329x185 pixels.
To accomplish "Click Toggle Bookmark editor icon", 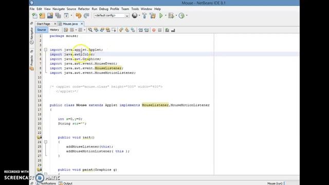I will click(133, 30).
